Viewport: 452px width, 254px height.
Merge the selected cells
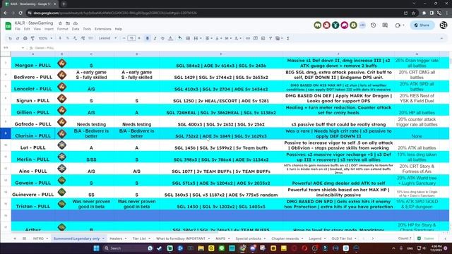(196, 38)
